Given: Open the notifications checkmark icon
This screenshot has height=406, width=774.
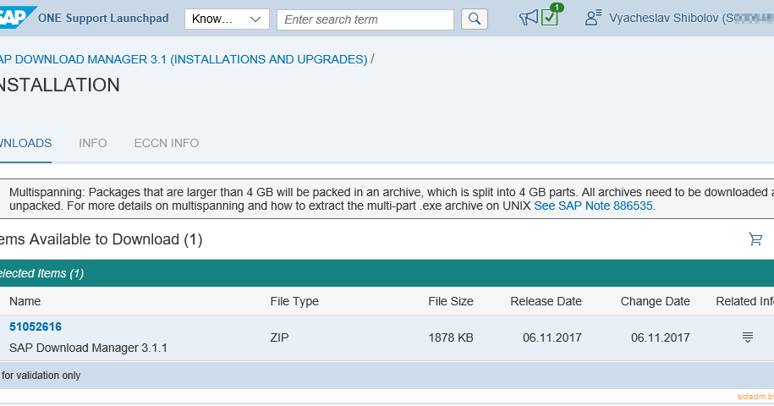Looking at the screenshot, I should click(549, 18).
